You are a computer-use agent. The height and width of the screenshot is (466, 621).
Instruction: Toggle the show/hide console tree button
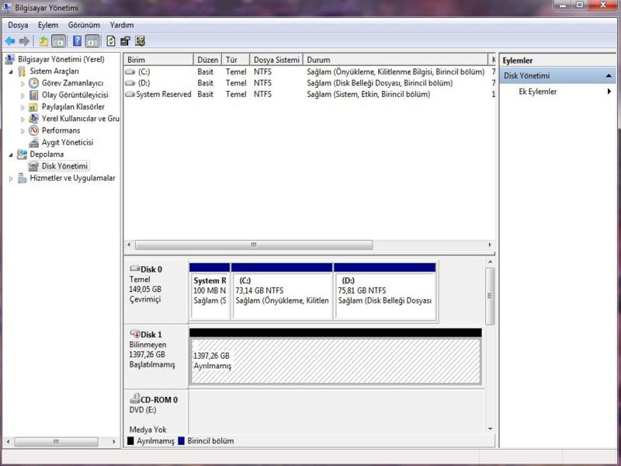(58, 41)
